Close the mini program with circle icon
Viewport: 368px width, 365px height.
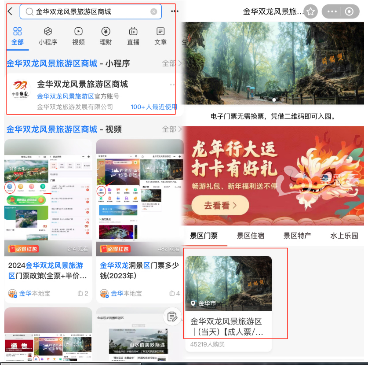[349, 11]
